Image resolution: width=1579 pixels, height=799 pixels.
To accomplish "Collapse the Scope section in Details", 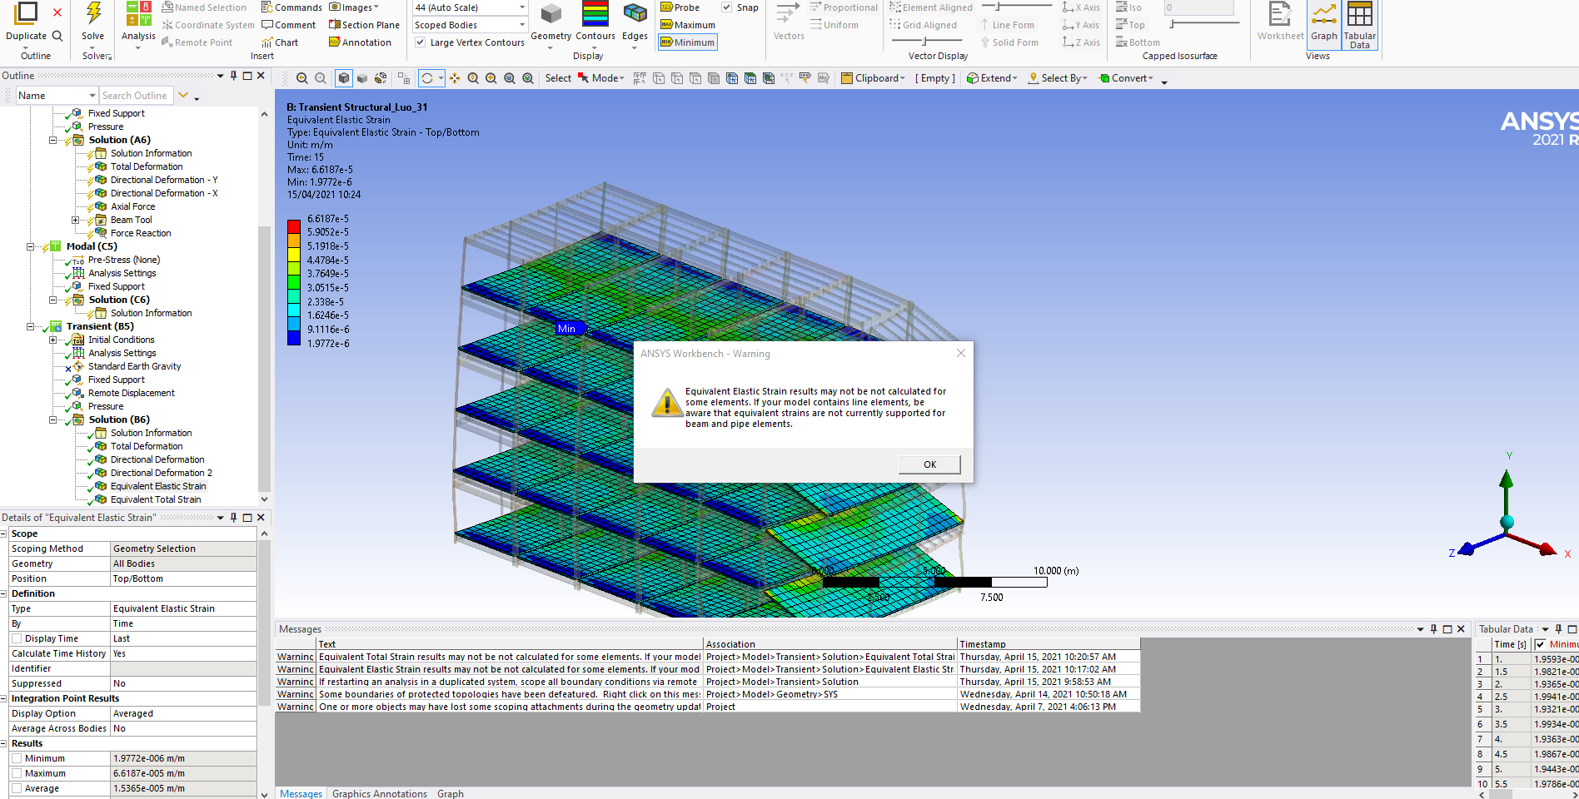I will point(4,533).
